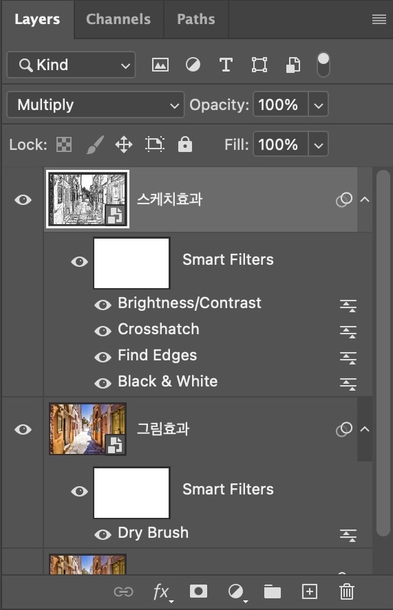Viewport: 393px width, 610px height.
Task: Create a new group folder
Action: [x=273, y=591]
